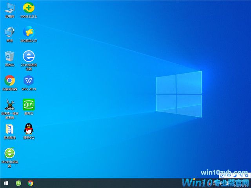This screenshot has height=188, width=251.
Task: Open IME settings gear icon
Action: pyautogui.click(x=247, y=175)
